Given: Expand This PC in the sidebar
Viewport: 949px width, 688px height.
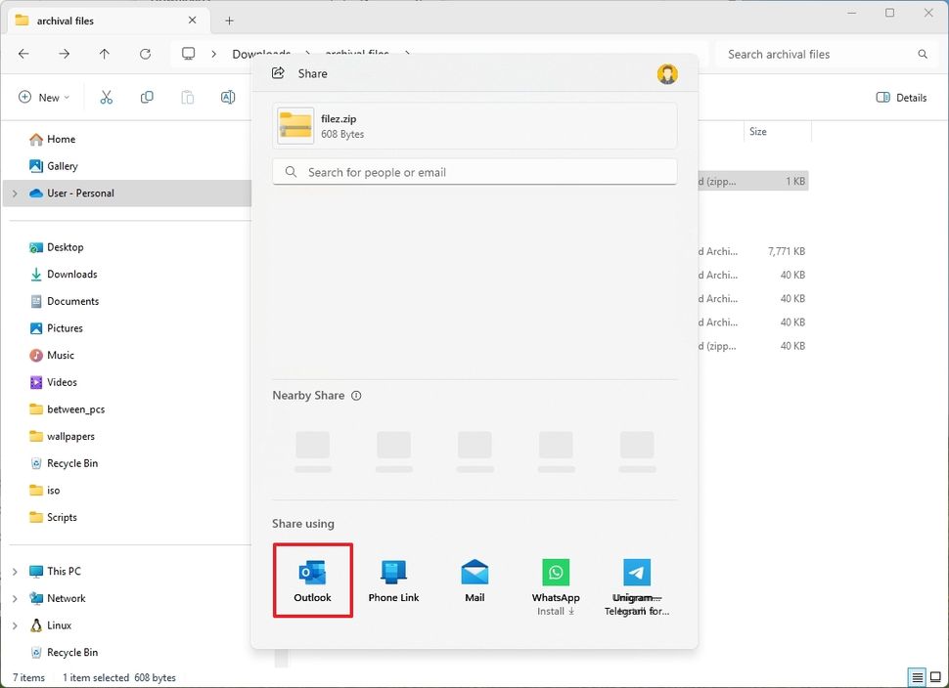Looking at the screenshot, I should pos(17,571).
